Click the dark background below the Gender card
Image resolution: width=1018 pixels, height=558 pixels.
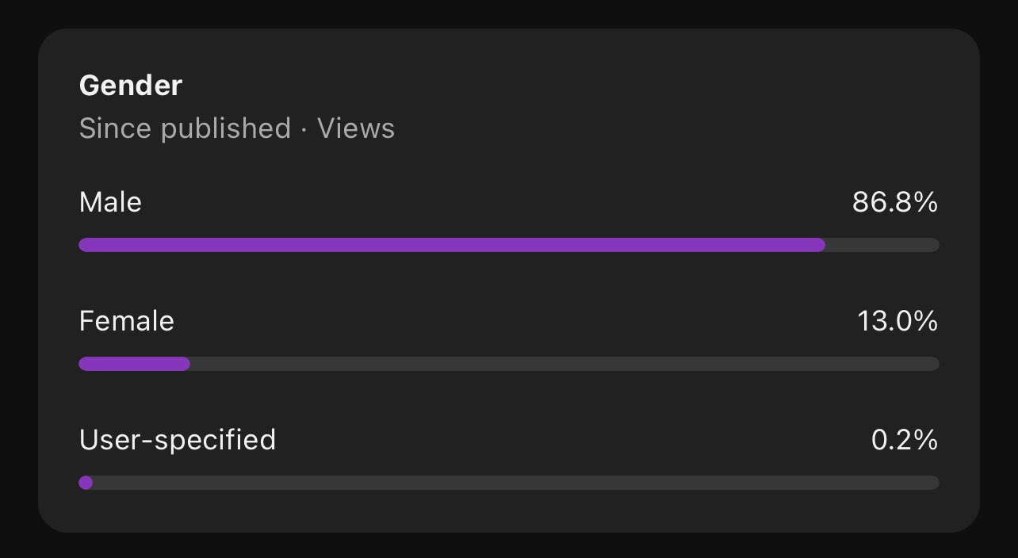[x=509, y=547]
